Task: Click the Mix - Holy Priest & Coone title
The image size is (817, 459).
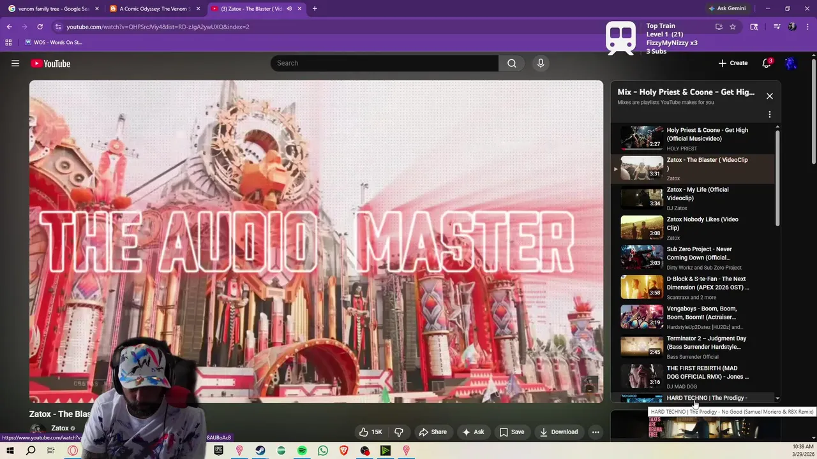Action: (686, 92)
